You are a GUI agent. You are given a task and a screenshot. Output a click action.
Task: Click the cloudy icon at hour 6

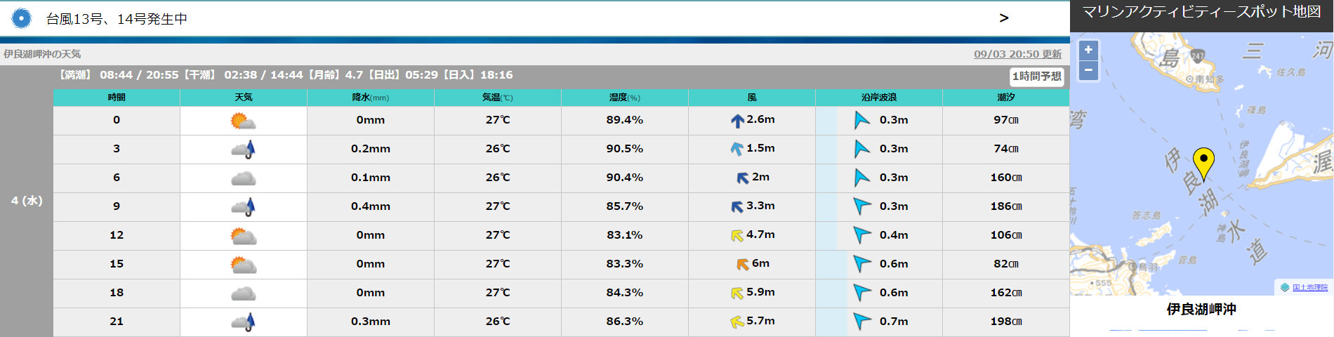(x=243, y=178)
